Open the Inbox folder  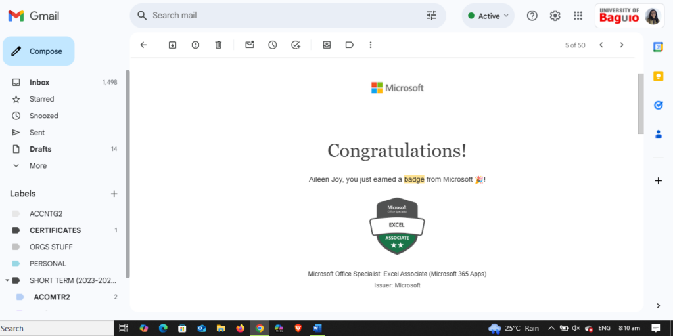tap(39, 83)
